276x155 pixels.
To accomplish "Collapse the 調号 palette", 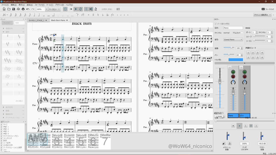I will [3, 32].
